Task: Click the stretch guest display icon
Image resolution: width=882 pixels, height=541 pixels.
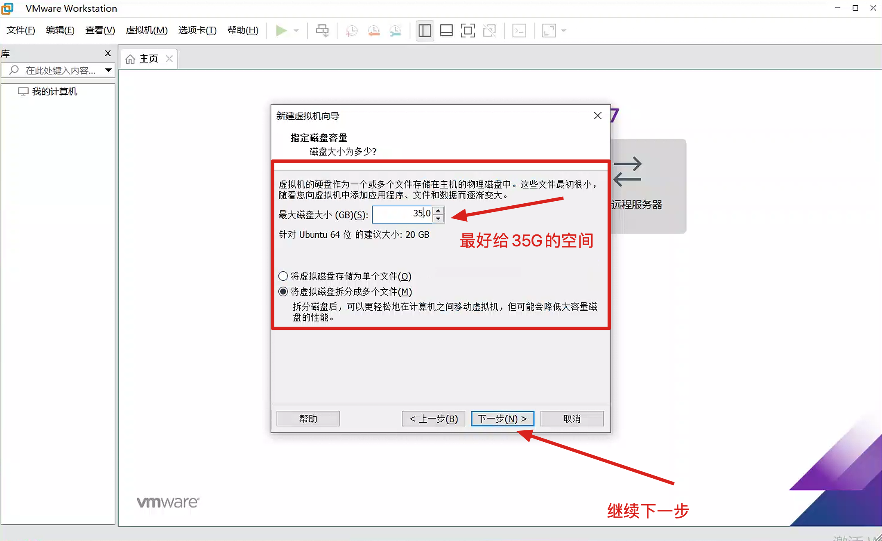Action: pyautogui.click(x=549, y=30)
